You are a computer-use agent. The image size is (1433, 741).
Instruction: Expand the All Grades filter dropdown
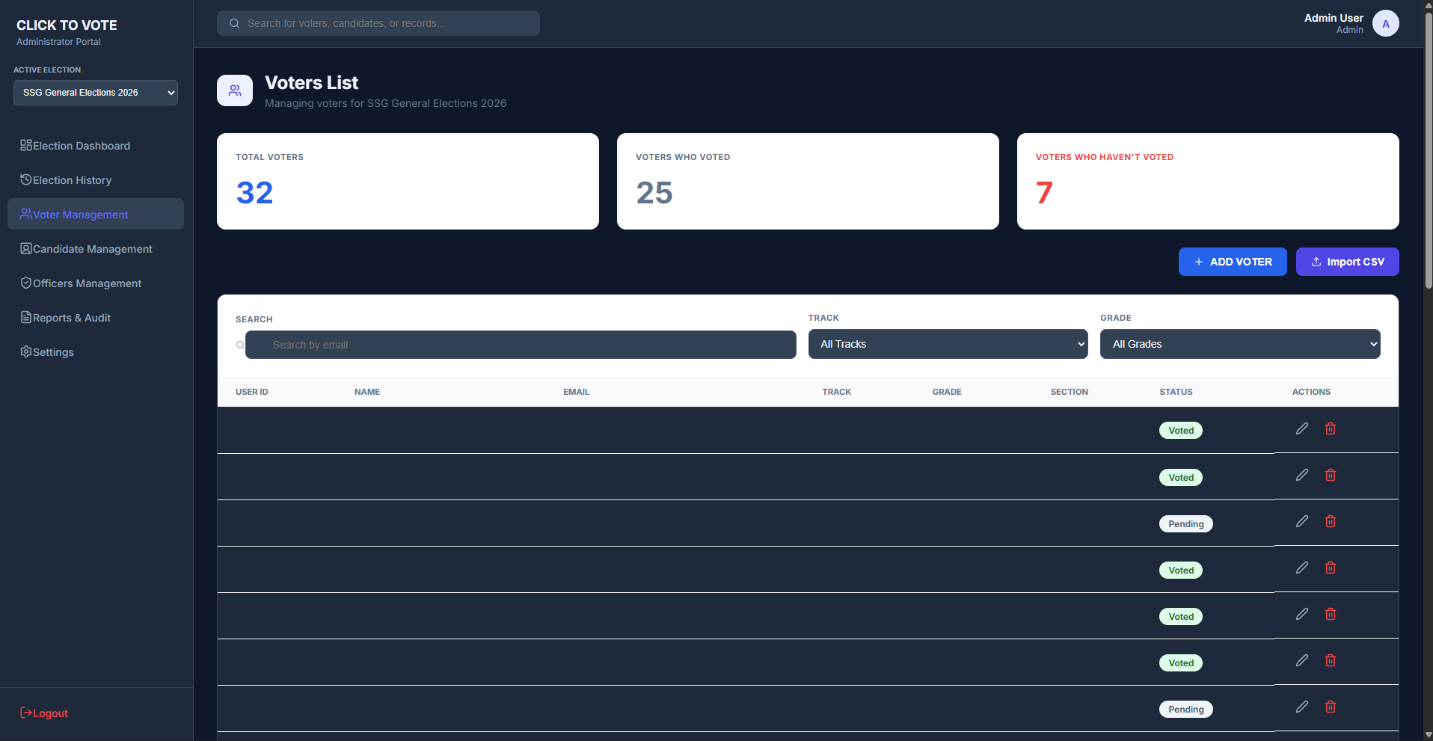1239,344
